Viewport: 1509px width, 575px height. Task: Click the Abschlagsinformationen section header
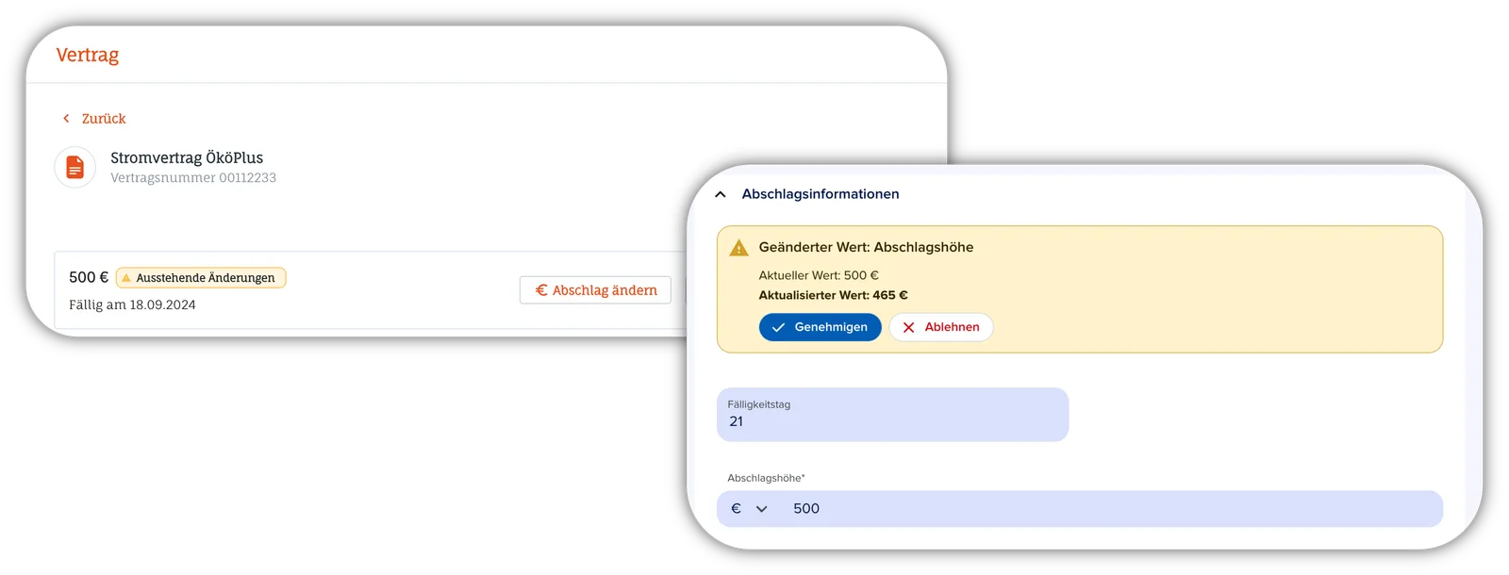(821, 194)
